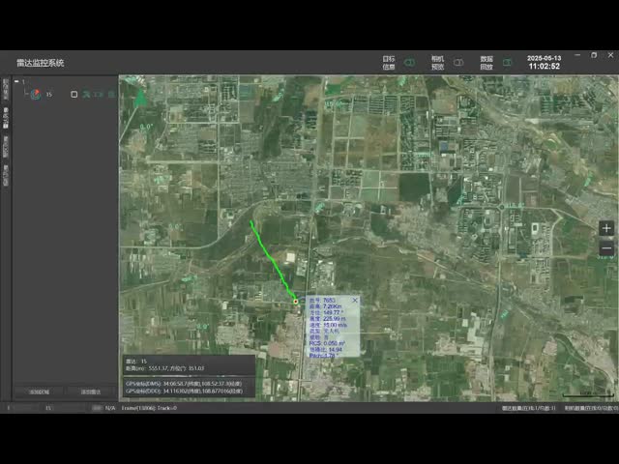Click second green icon right of radar 15 checkbox
The height and width of the screenshot is (464, 619).
(99, 95)
